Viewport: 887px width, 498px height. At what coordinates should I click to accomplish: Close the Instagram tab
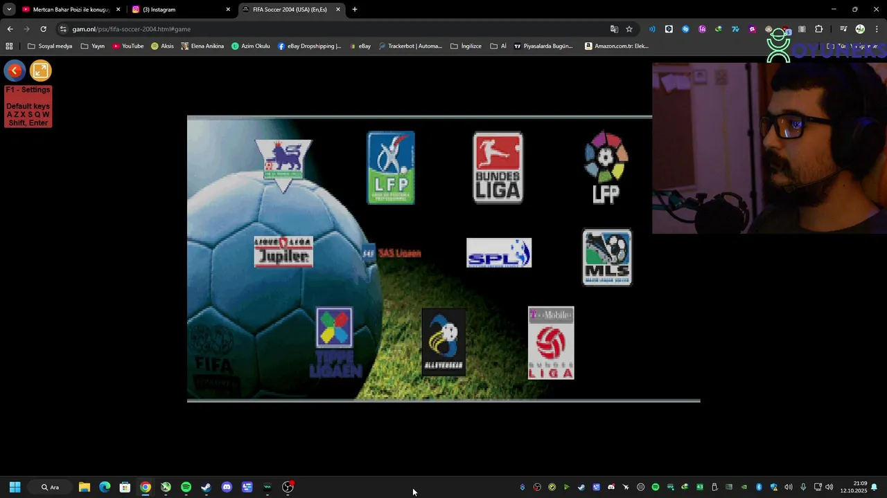[228, 10]
